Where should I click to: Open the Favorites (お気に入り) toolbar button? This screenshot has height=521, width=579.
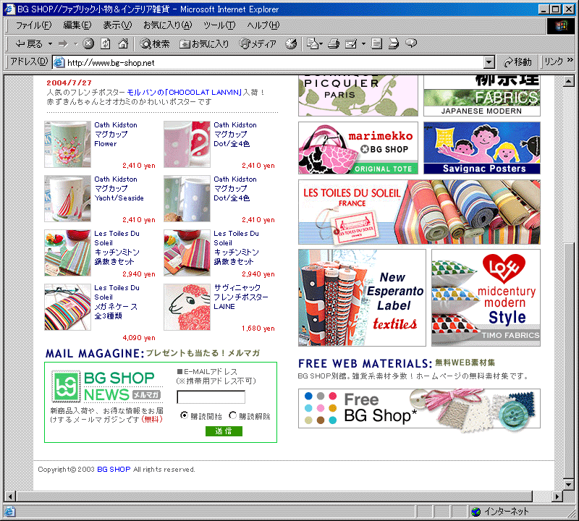click(204, 44)
